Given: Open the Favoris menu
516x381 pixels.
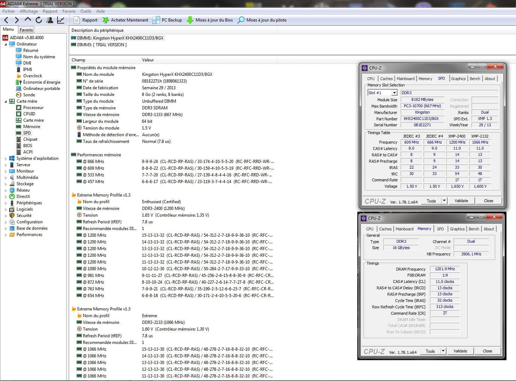Looking at the screenshot, I should pyautogui.click(x=69, y=11).
